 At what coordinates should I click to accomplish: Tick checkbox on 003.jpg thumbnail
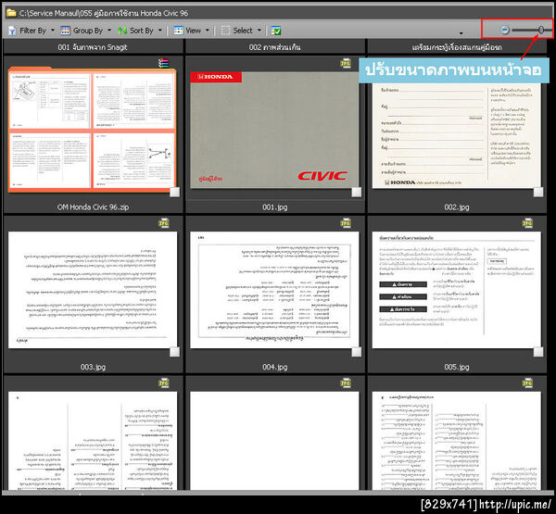[x=175, y=352]
